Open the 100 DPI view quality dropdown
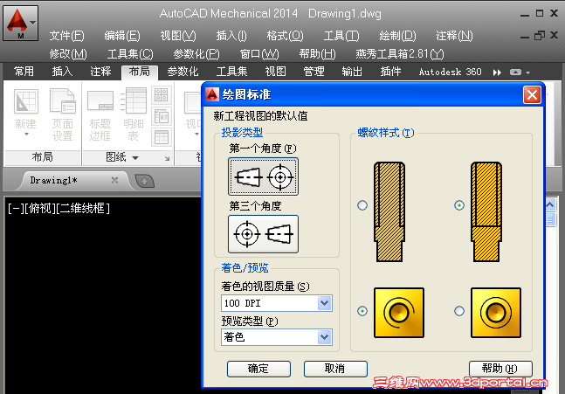This screenshot has width=565, height=394. [325, 303]
